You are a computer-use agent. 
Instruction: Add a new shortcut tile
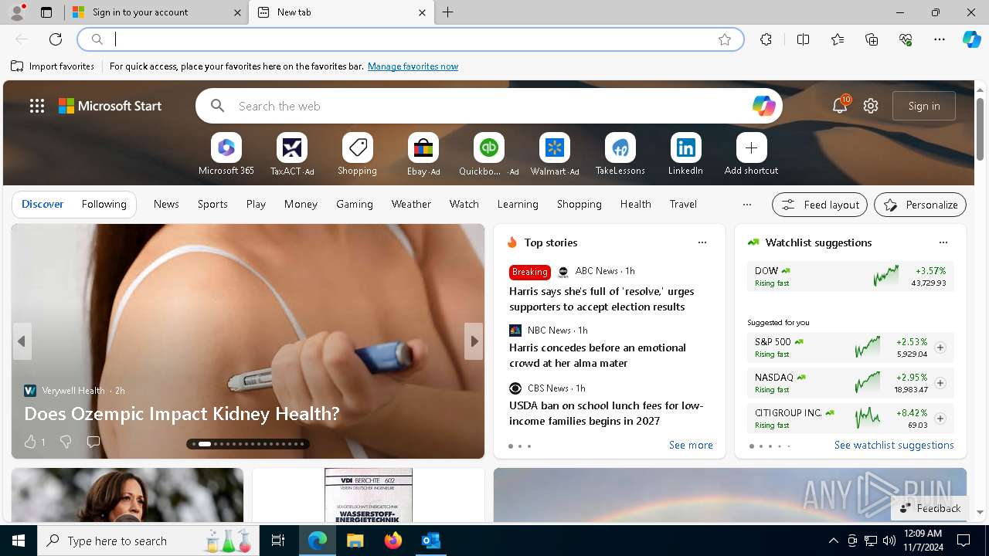pos(751,154)
